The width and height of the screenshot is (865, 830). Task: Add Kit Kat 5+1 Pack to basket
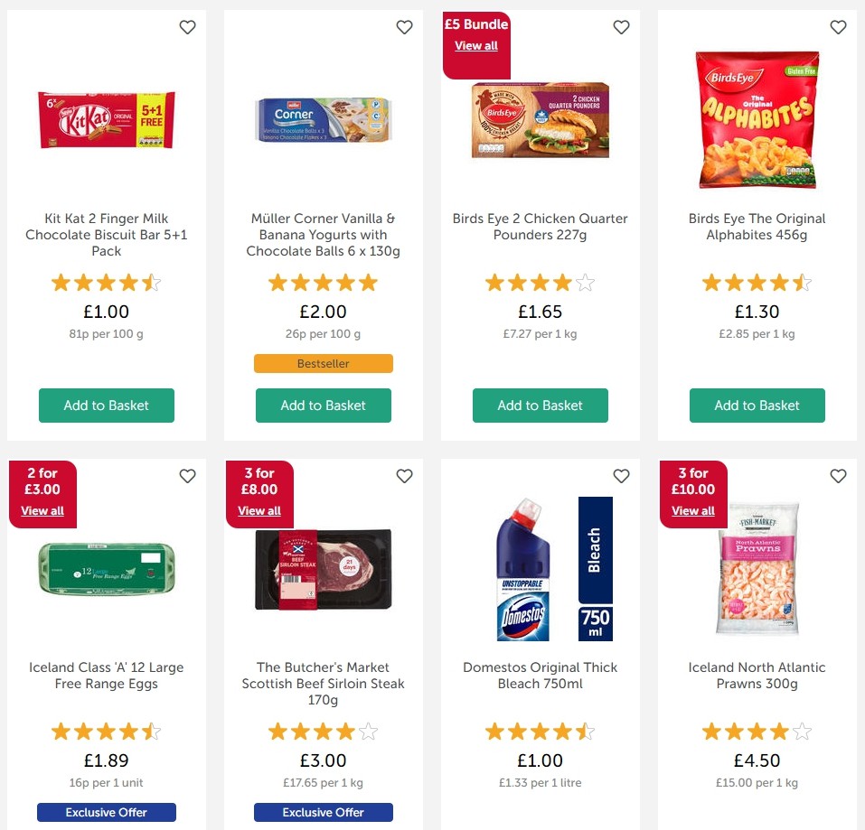pyautogui.click(x=106, y=406)
